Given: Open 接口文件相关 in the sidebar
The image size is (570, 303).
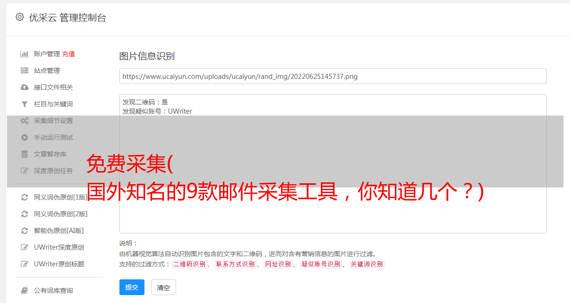Looking at the screenshot, I should point(53,87).
